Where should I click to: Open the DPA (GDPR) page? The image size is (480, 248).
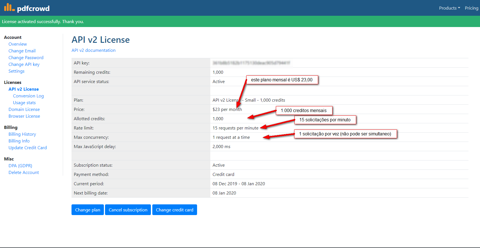click(x=20, y=166)
